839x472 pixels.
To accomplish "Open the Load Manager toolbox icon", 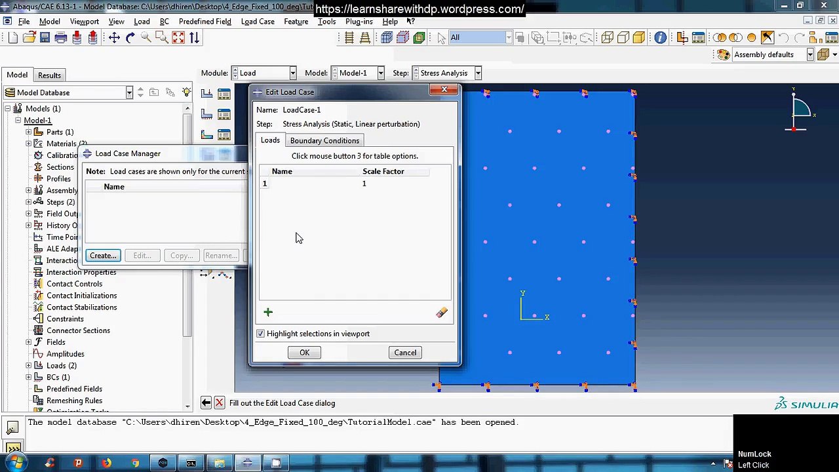I will pos(224,94).
